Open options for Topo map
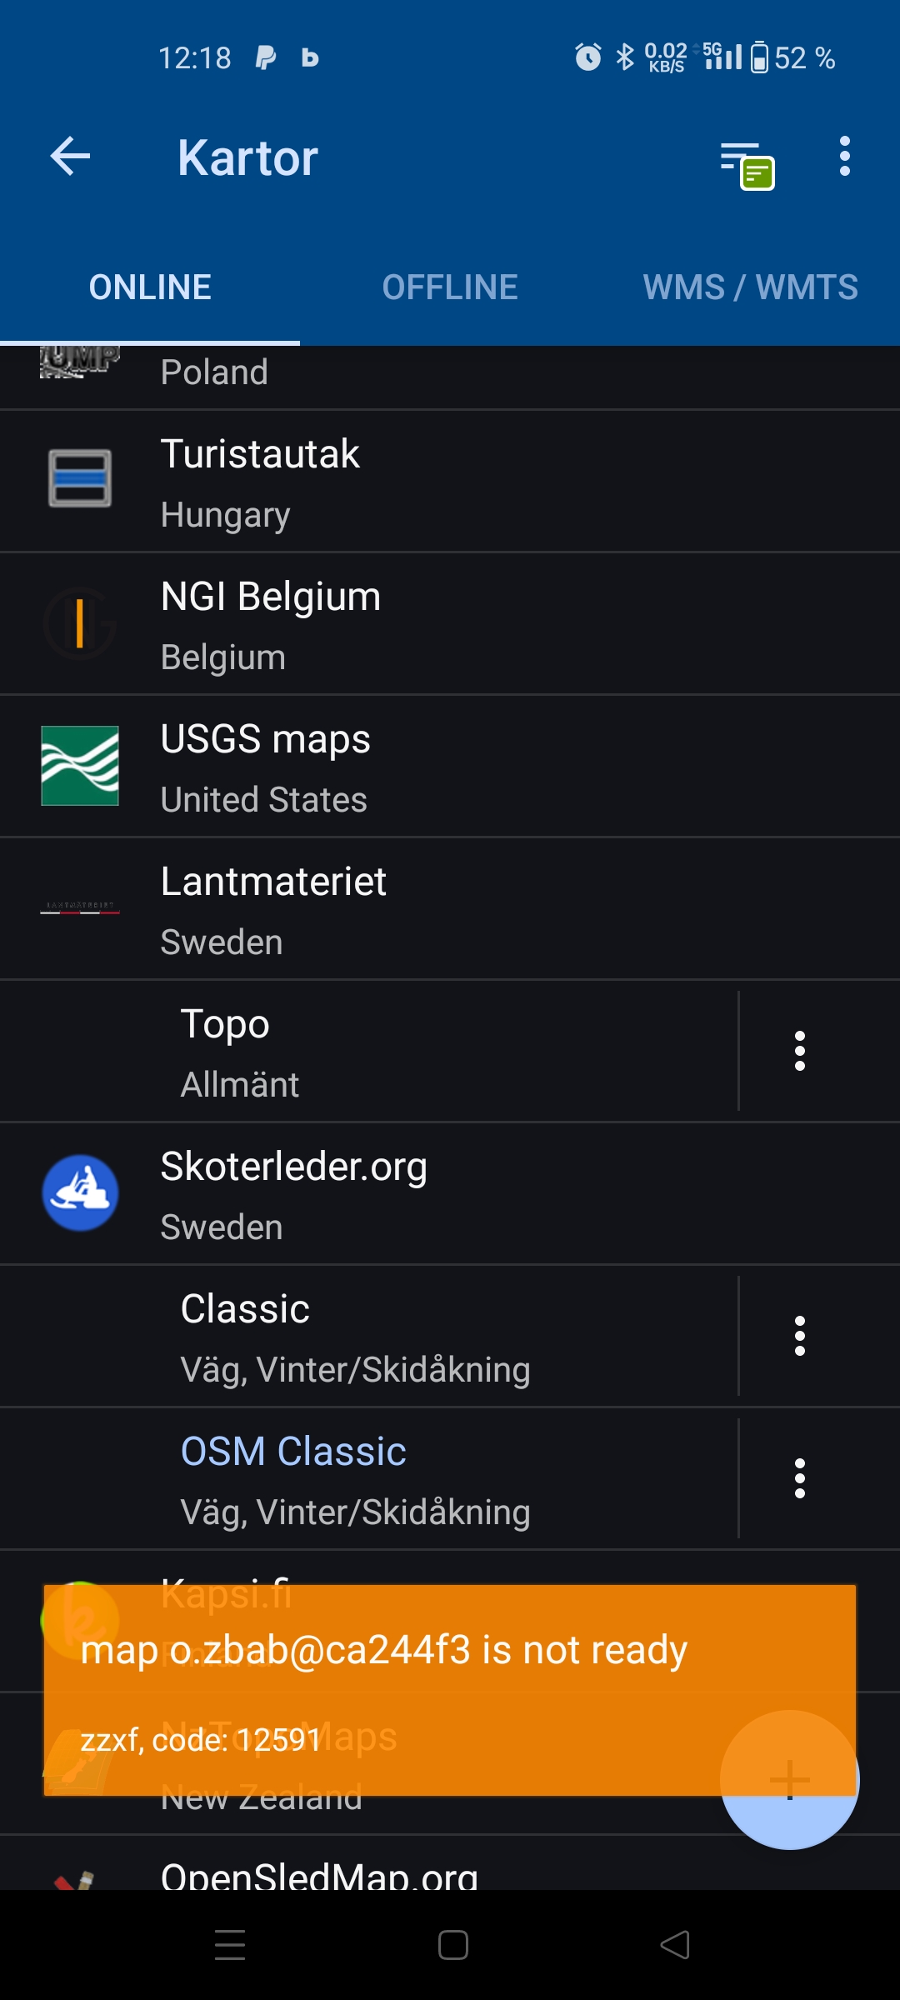The width and height of the screenshot is (900, 2000). point(800,1051)
